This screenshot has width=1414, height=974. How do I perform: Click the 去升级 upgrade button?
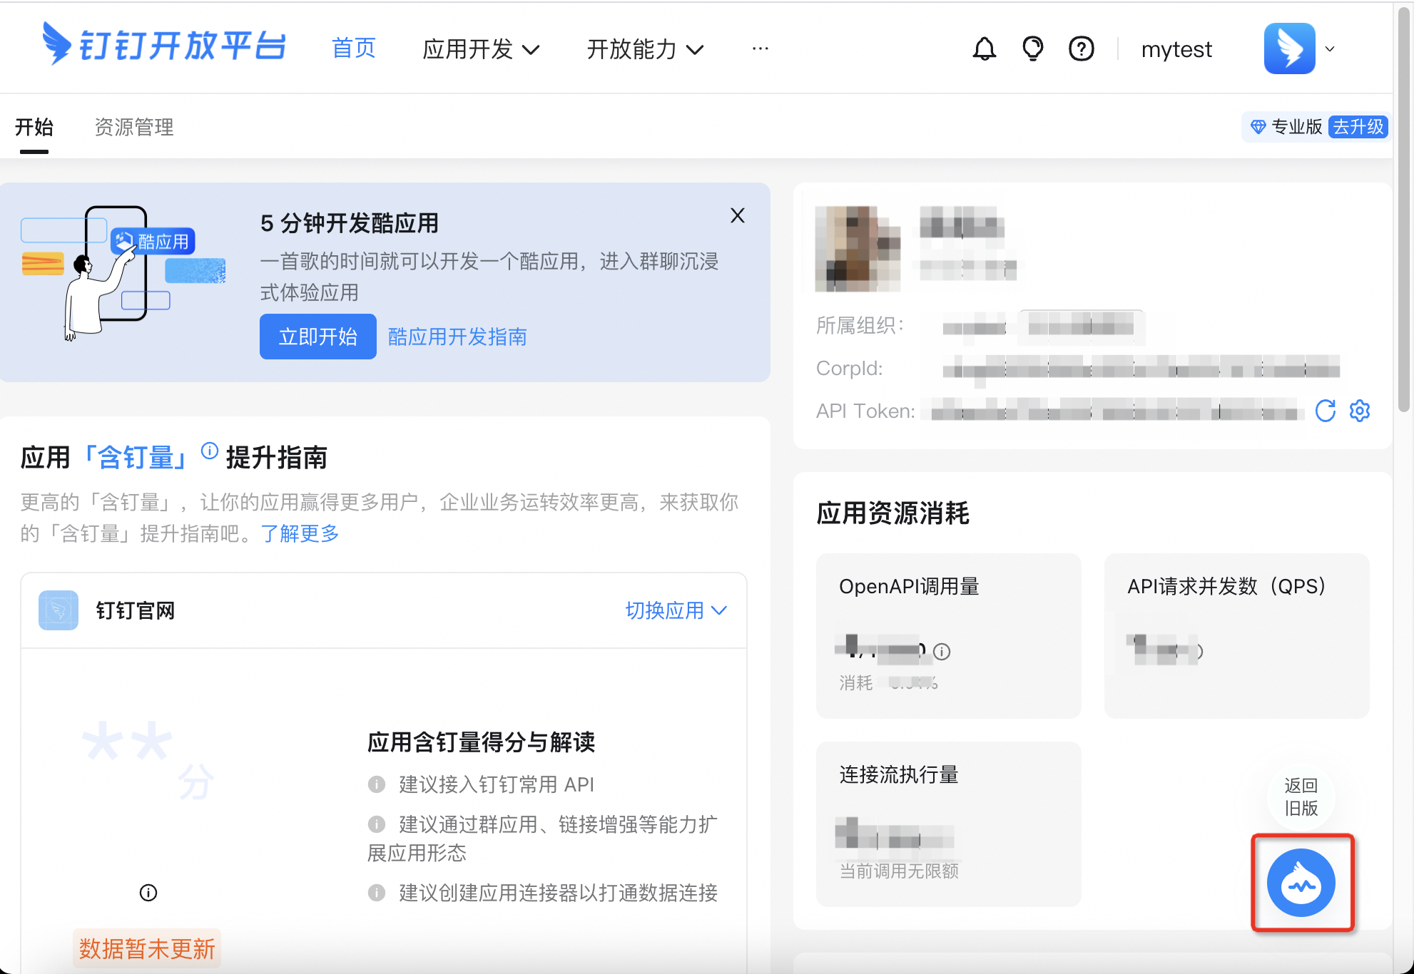1358,127
